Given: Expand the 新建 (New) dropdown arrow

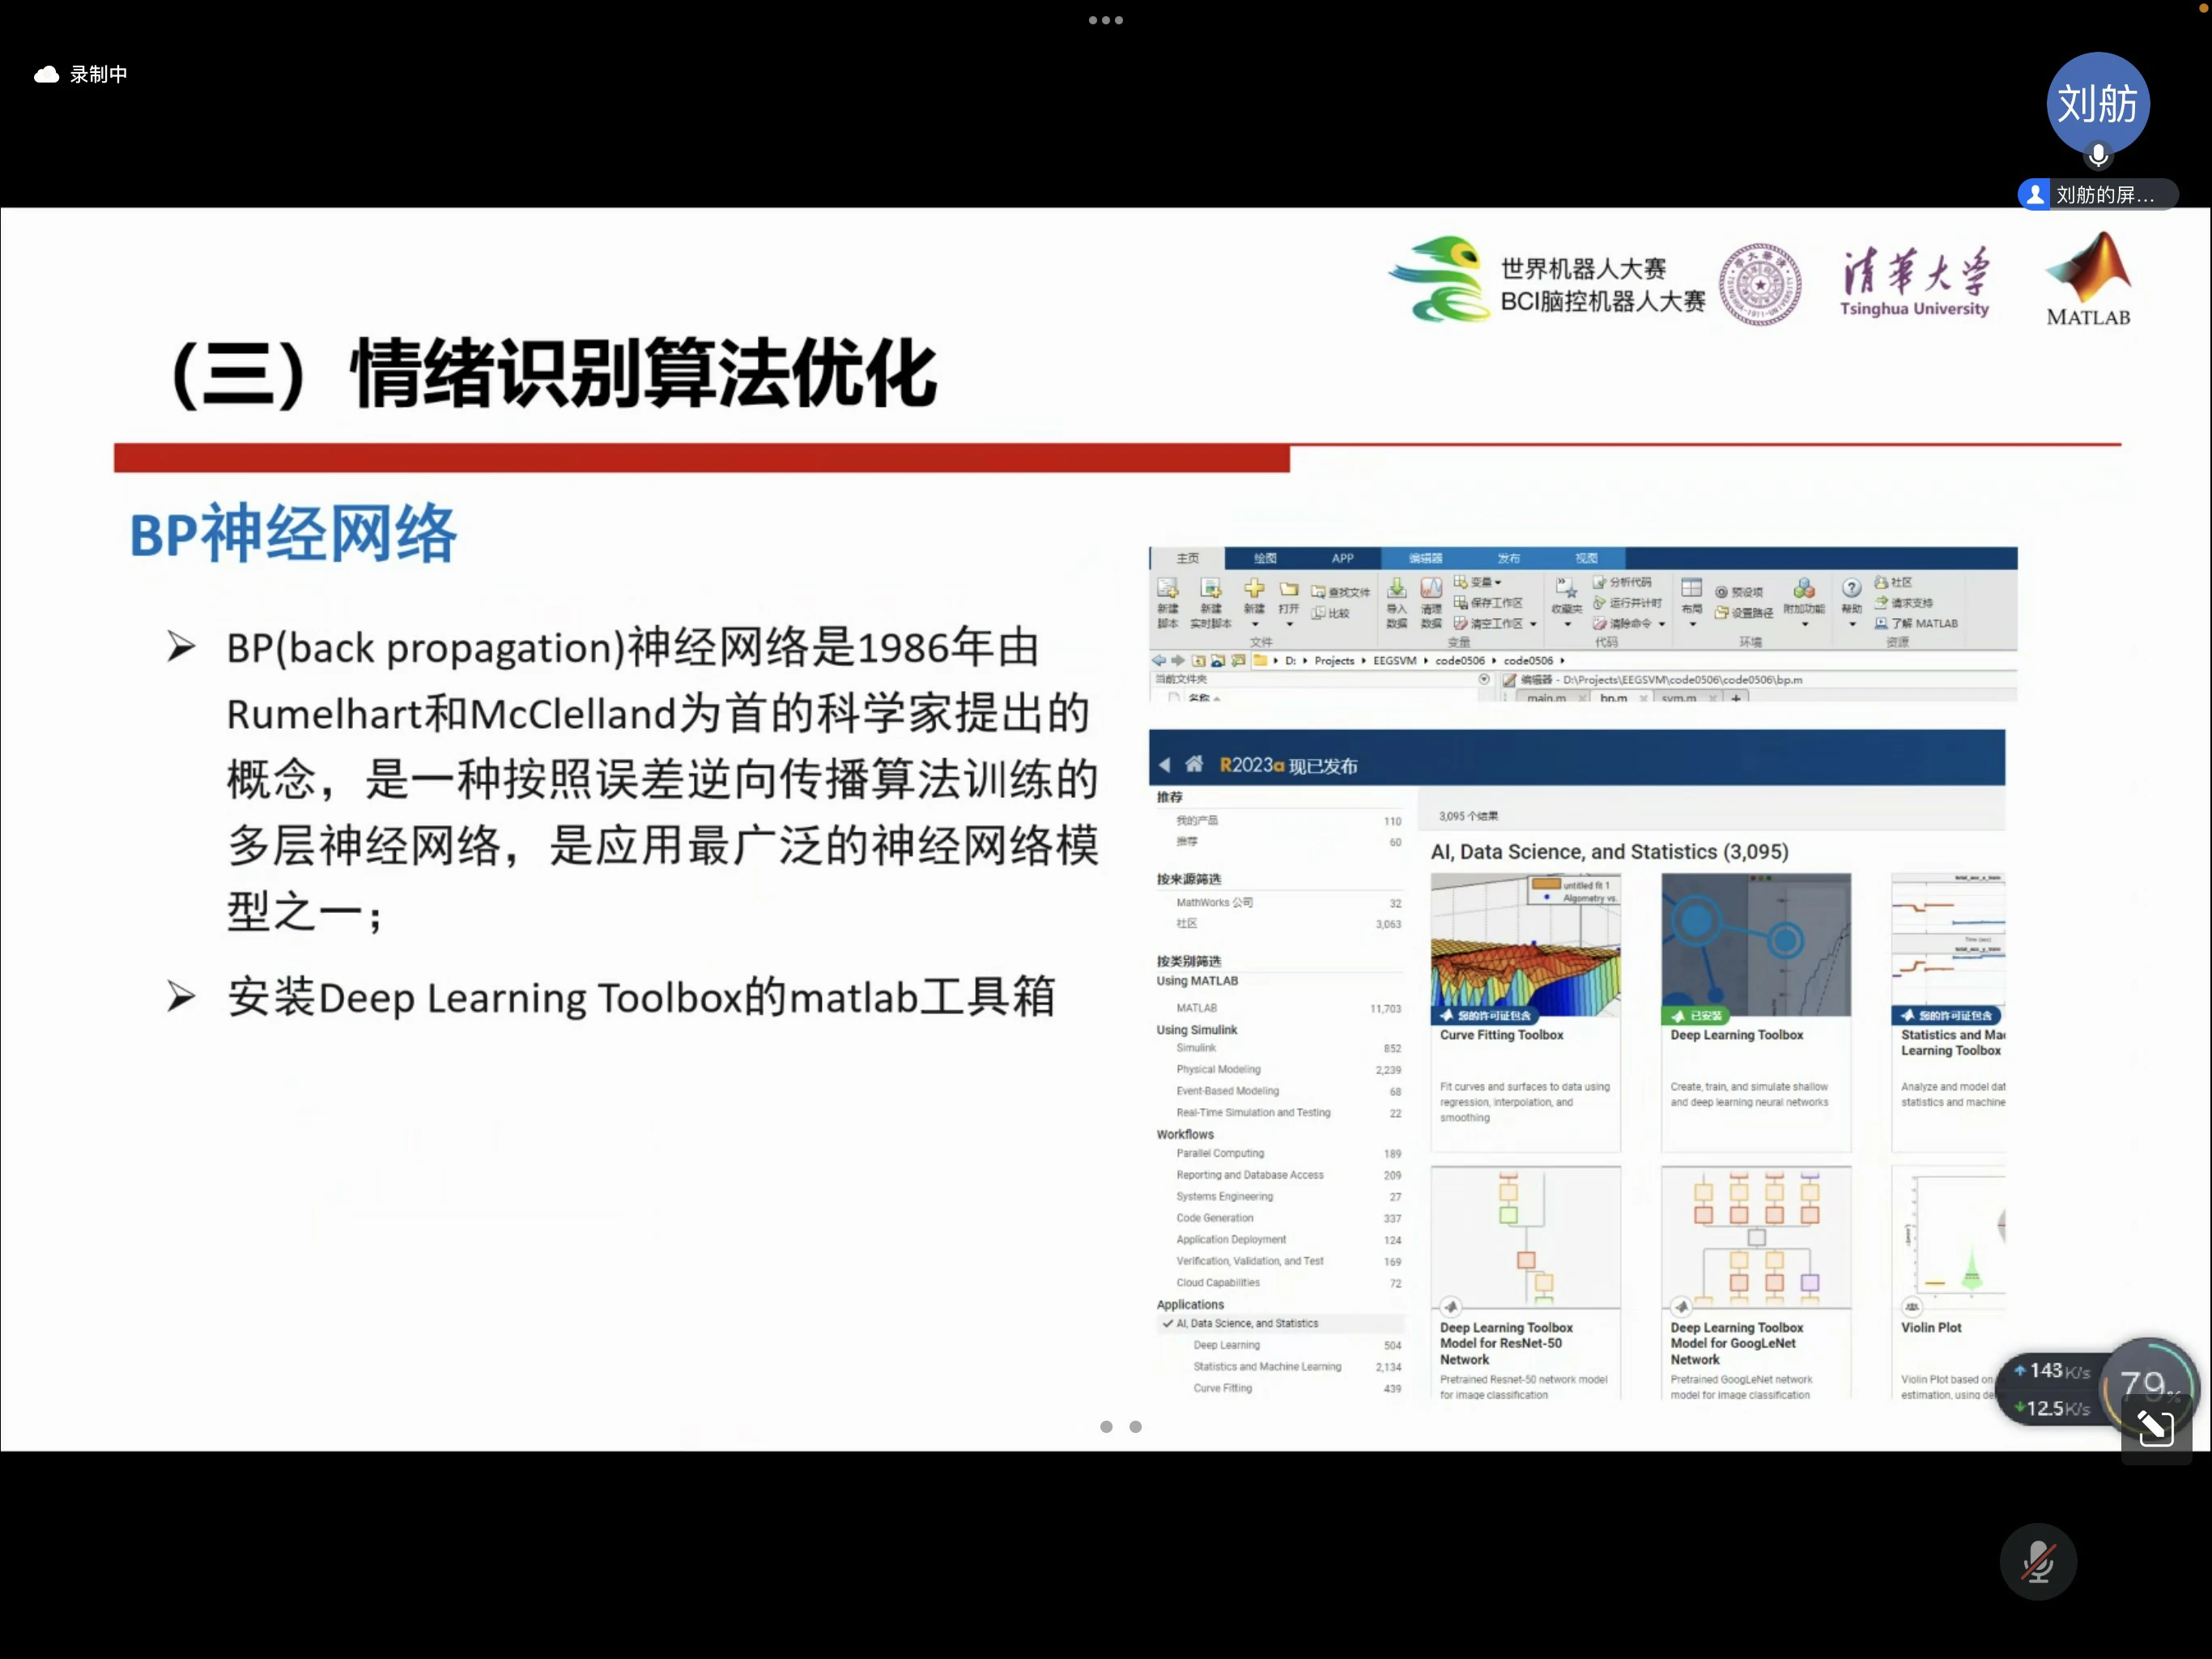Looking at the screenshot, I should coord(1254,625).
